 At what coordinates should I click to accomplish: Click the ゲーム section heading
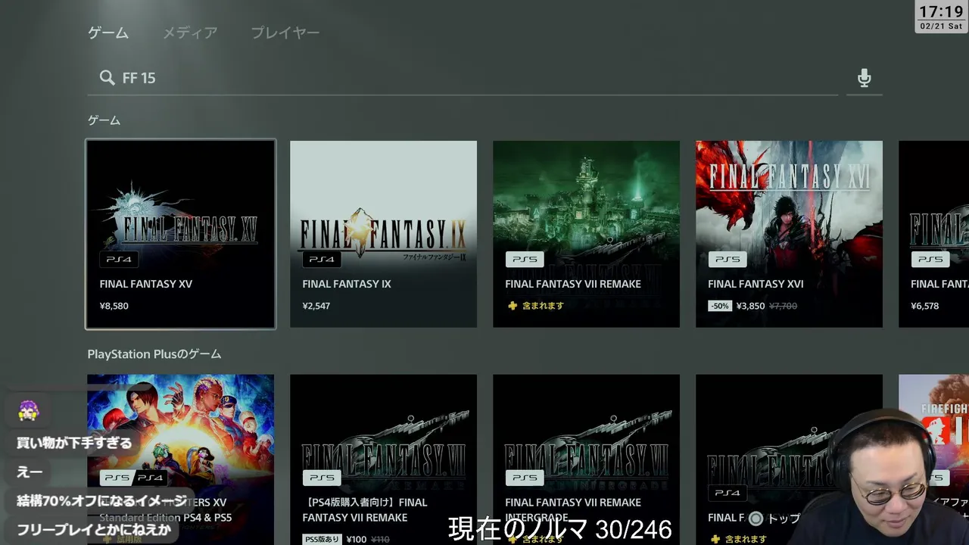104,120
